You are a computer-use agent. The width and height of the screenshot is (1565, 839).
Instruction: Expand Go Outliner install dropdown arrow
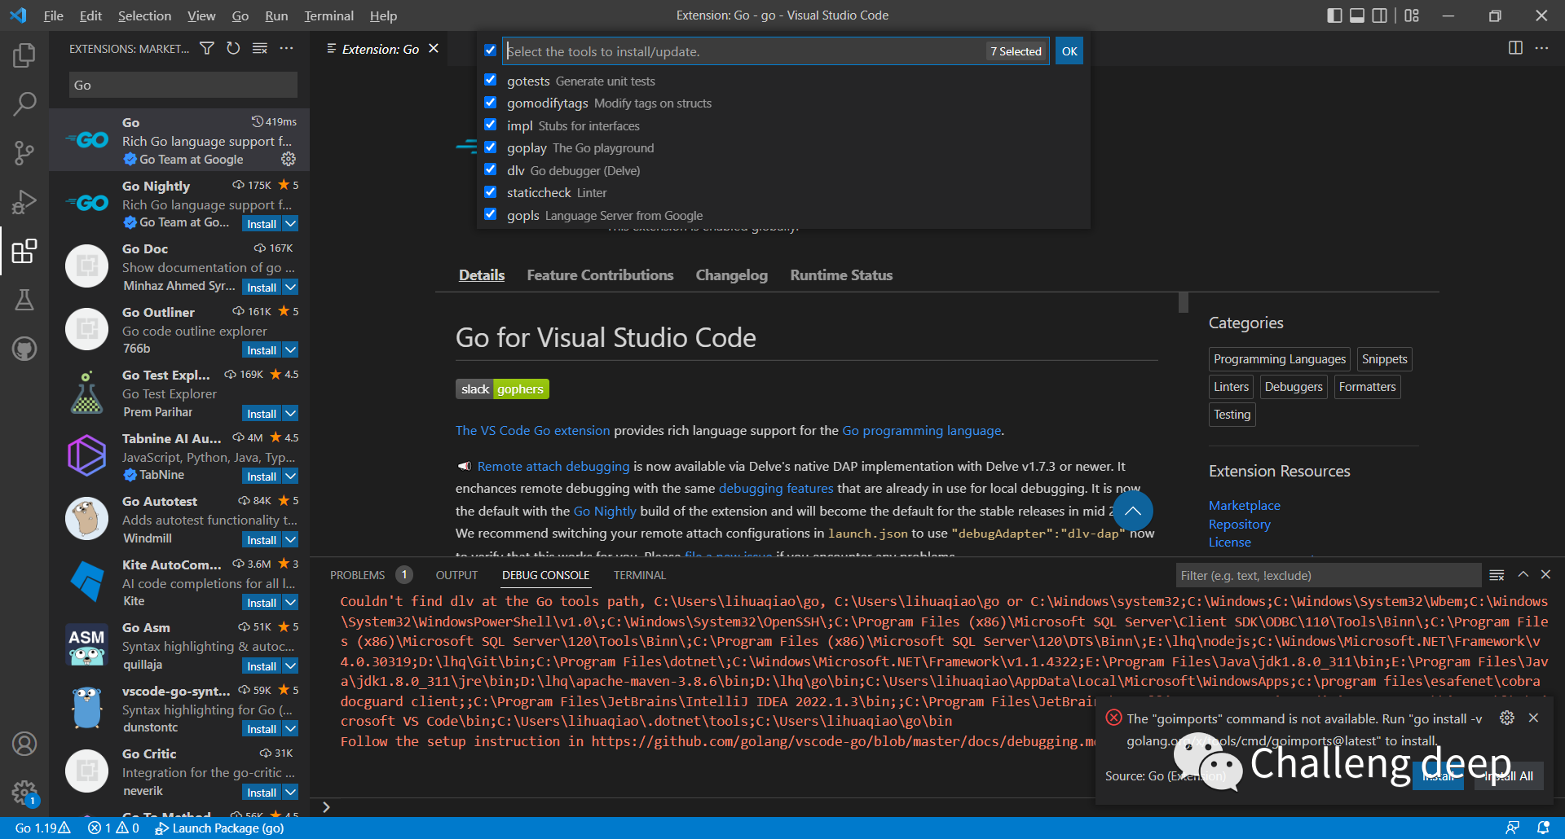click(291, 349)
